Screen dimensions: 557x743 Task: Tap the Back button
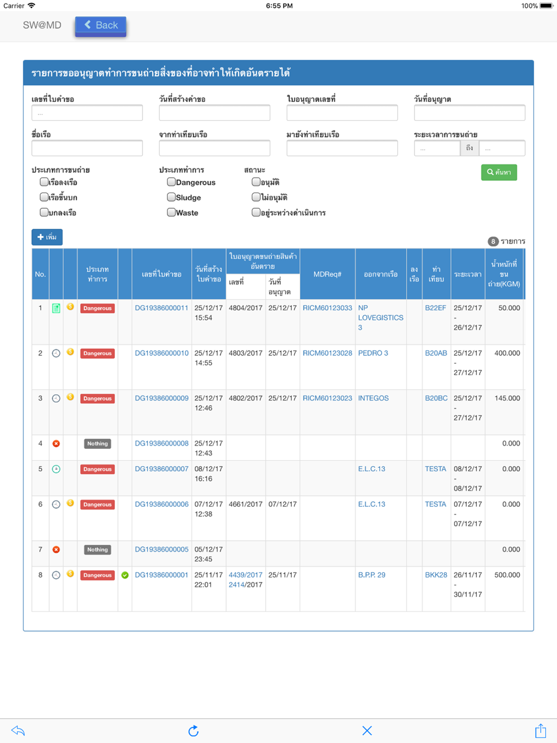(x=101, y=26)
